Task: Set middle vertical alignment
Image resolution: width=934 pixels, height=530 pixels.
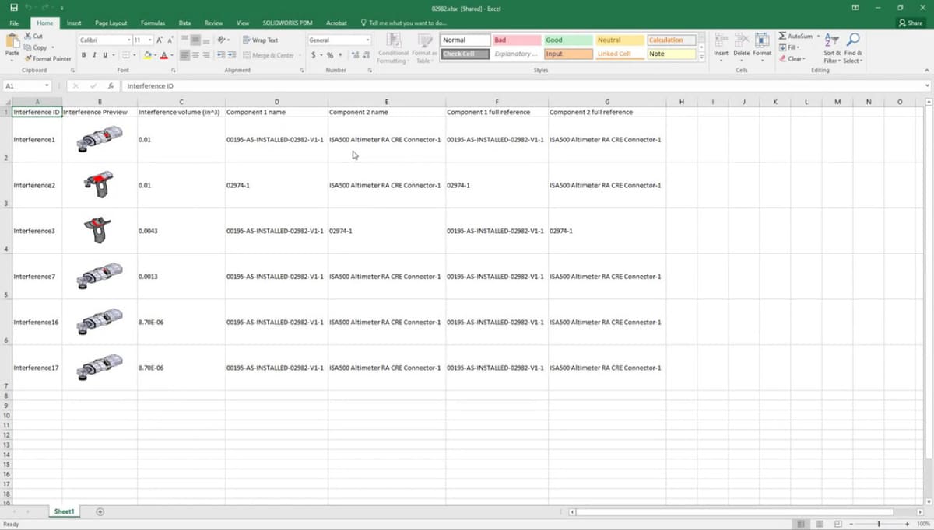Action: pos(195,40)
